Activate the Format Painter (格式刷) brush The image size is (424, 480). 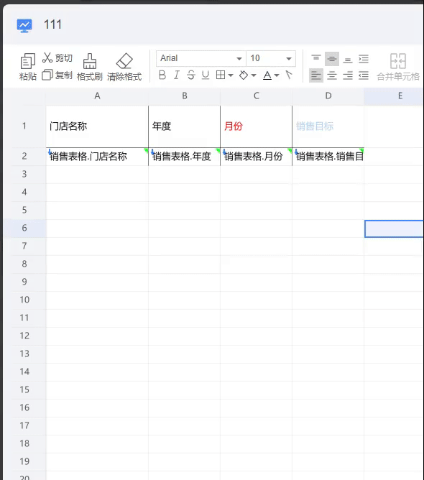(x=89, y=67)
